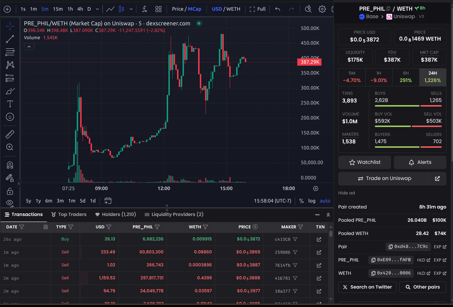Open the Top Traders tab
Image resolution: width=453 pixels, height=307 pixels.
(x=69, y=214)
